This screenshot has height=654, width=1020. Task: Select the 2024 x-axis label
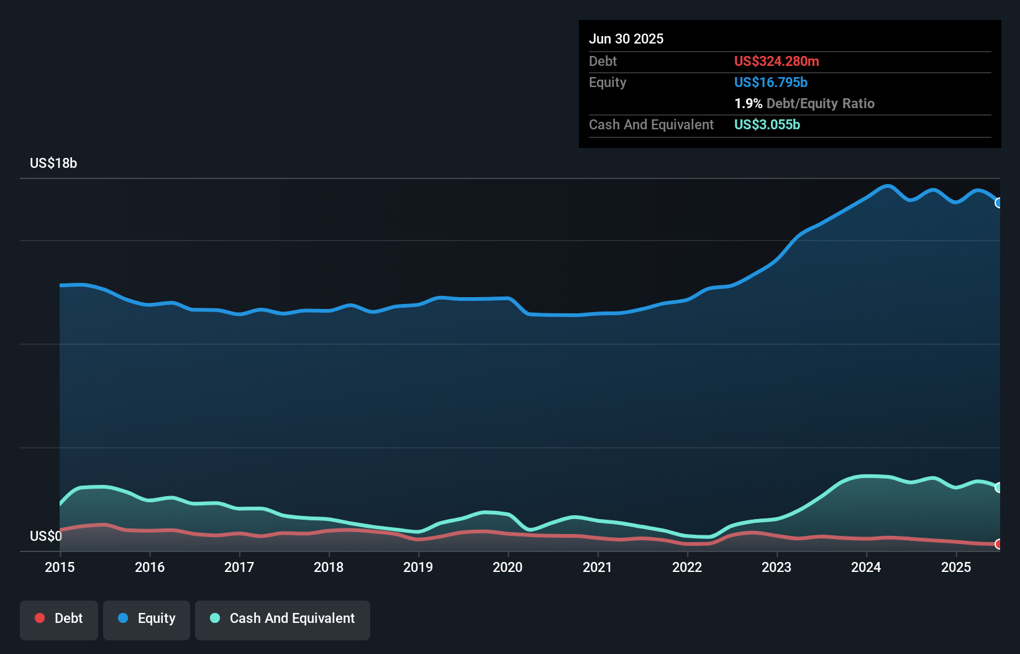[866, 567]
